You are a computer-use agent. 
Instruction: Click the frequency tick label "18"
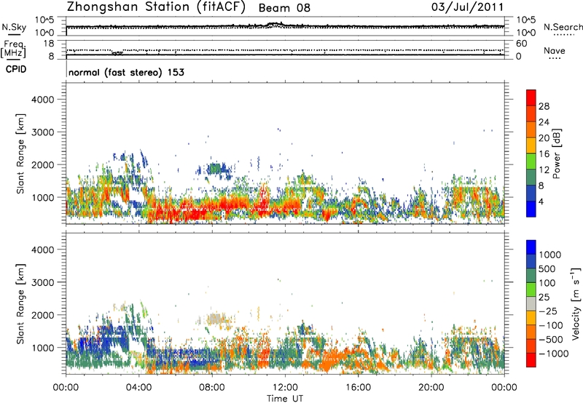(x=49, y=44)
